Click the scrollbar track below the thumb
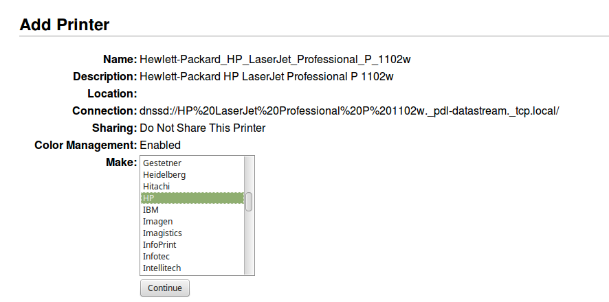This screenshot has width=609, height=302. point(249,242)
